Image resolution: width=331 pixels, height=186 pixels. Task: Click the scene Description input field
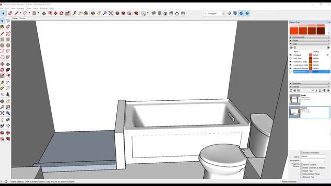(312, 161)
